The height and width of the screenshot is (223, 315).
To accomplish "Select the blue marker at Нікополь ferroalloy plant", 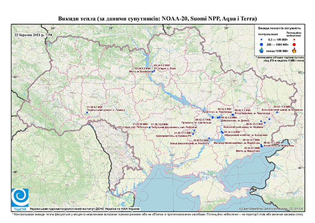I will click(209, 138).
